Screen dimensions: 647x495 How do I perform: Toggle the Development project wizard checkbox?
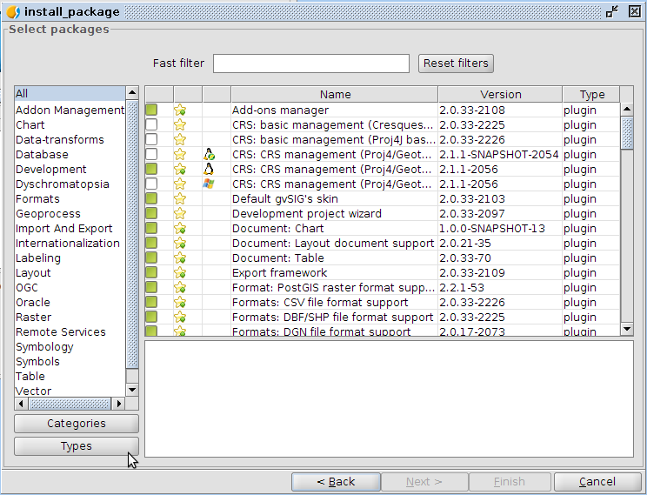151,214
